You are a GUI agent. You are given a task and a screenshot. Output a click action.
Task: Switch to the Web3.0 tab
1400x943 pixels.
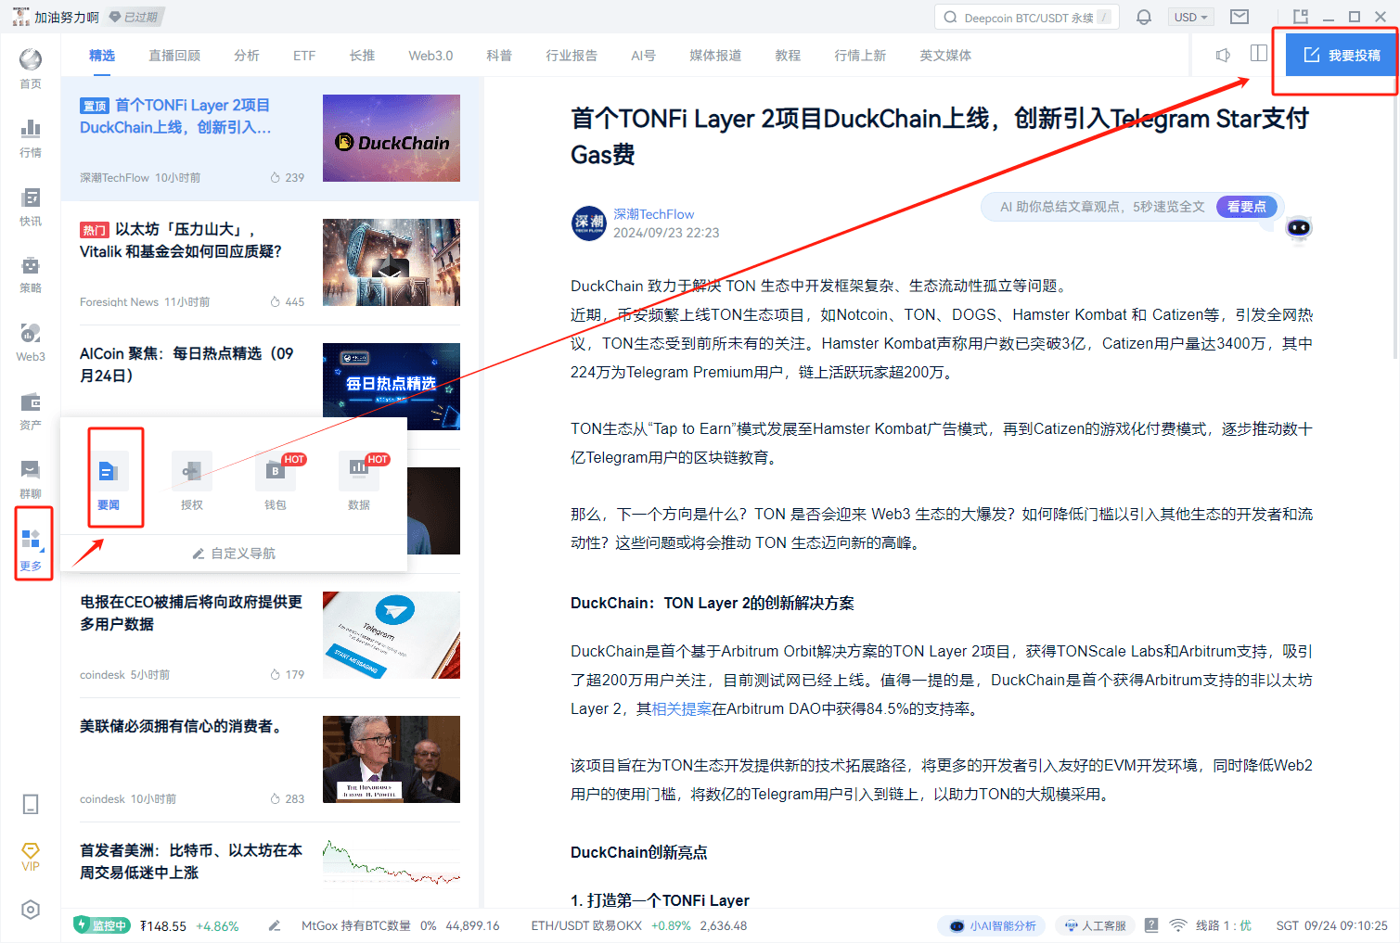point(430,56)
